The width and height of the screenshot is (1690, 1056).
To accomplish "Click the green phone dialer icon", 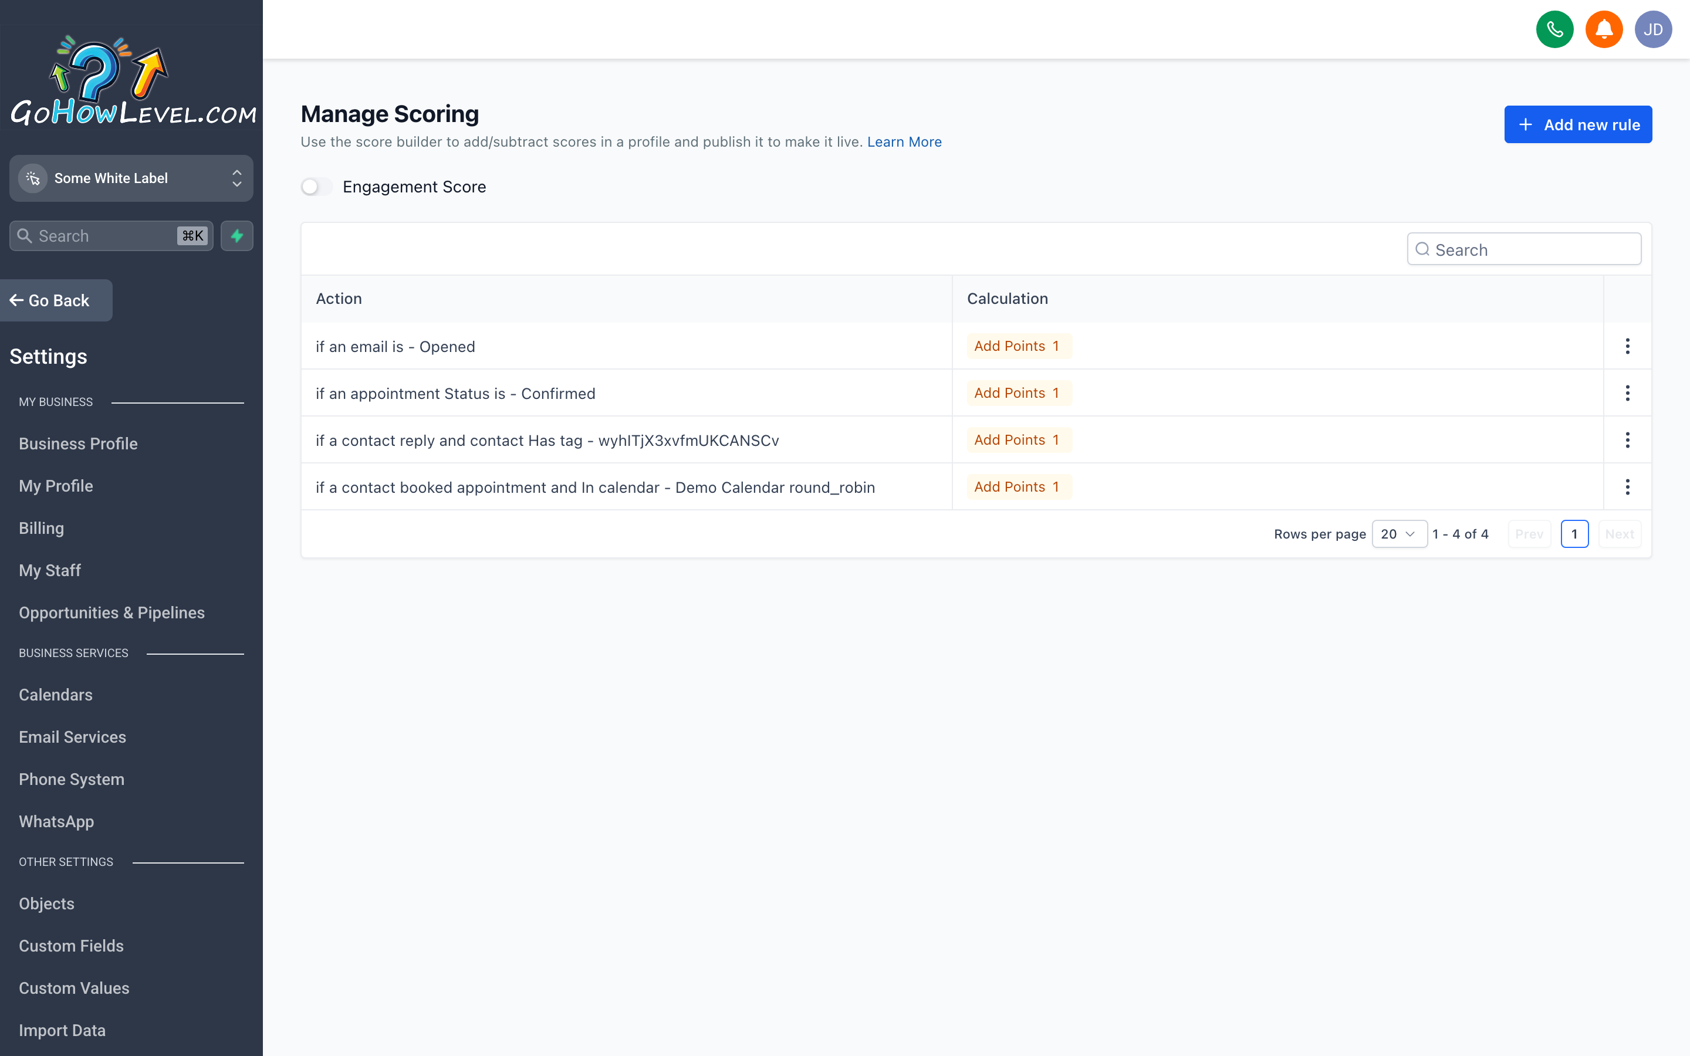I will pyautogui.click(x=1554, y=29).
